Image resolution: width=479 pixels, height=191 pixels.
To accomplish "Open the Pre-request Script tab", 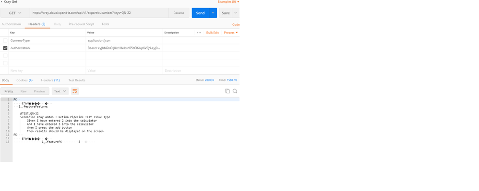I will [x=81, y=24].
